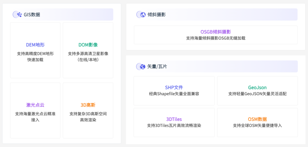Open the GeoJson card title
The height and width of the screenshot is (147, 308).
(257, 88)
